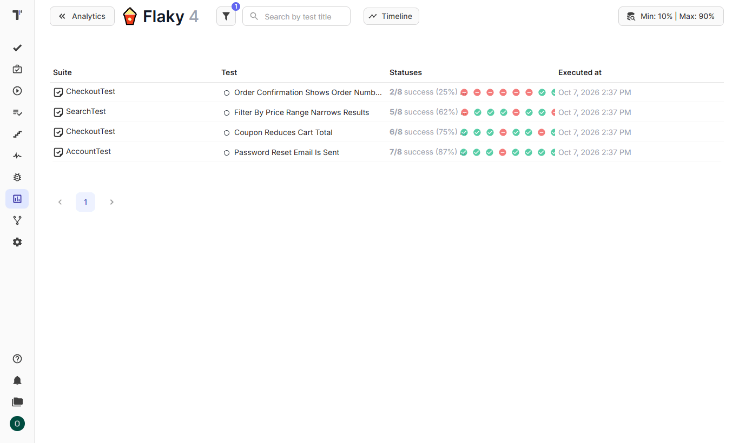The width and height of the screenshot is (739, 443).
Task: Open test Order Confirmation Shows Order Number
Action: 308,92
